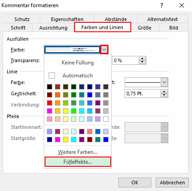192x191 pixels.
Task: Choose Keine Füllung option
Action: (78, 63)
